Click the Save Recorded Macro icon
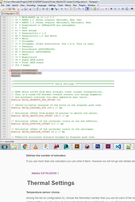The height and width of the screenshot is (202, 135). coord(127,9)
